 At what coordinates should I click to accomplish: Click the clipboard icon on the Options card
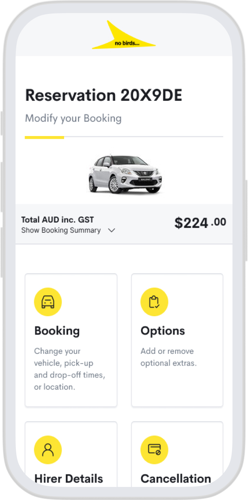tap(154, 301)
